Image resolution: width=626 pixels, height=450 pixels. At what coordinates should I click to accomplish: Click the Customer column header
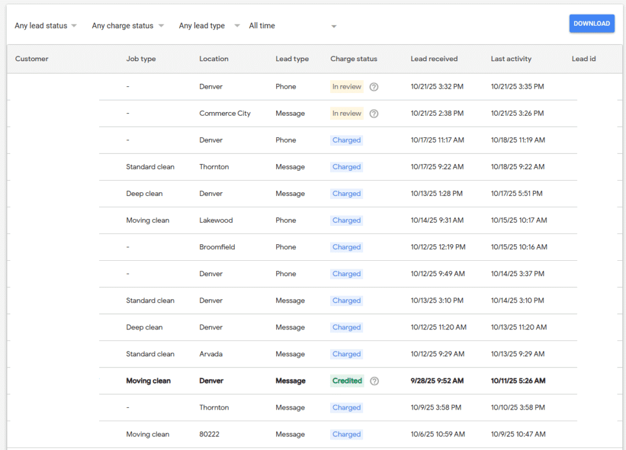click(x=32, y=59)
